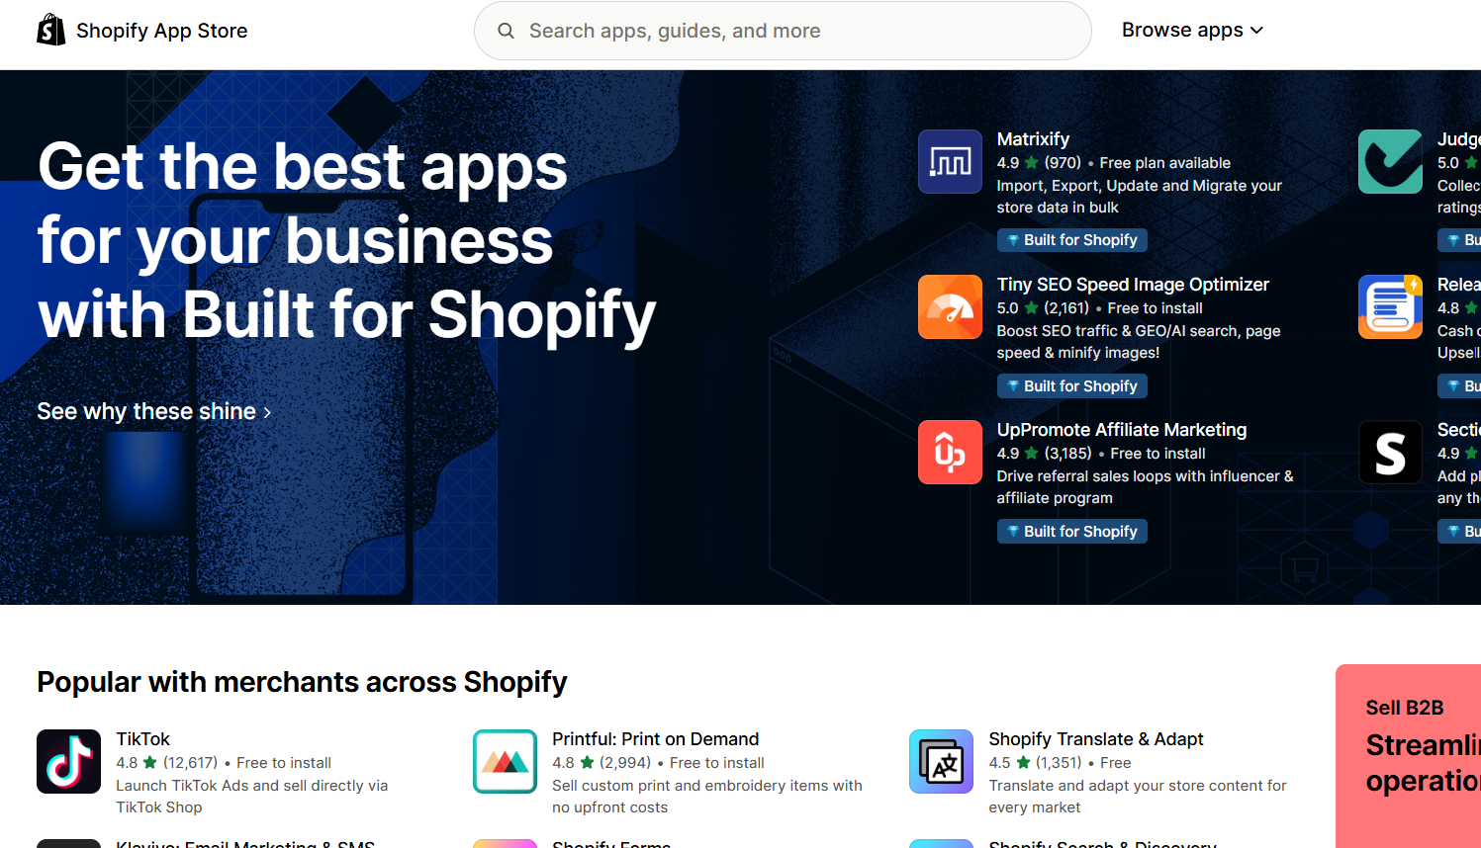The image size is (1481, 848).
Task: Click Matrixify's star rating 4.9 (970)
Action: [x=1039, y=163]
